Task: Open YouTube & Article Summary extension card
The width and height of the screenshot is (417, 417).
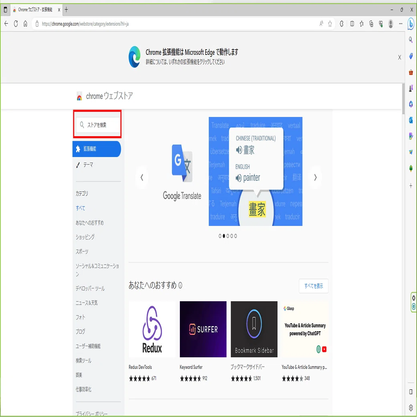Action: 305,342
